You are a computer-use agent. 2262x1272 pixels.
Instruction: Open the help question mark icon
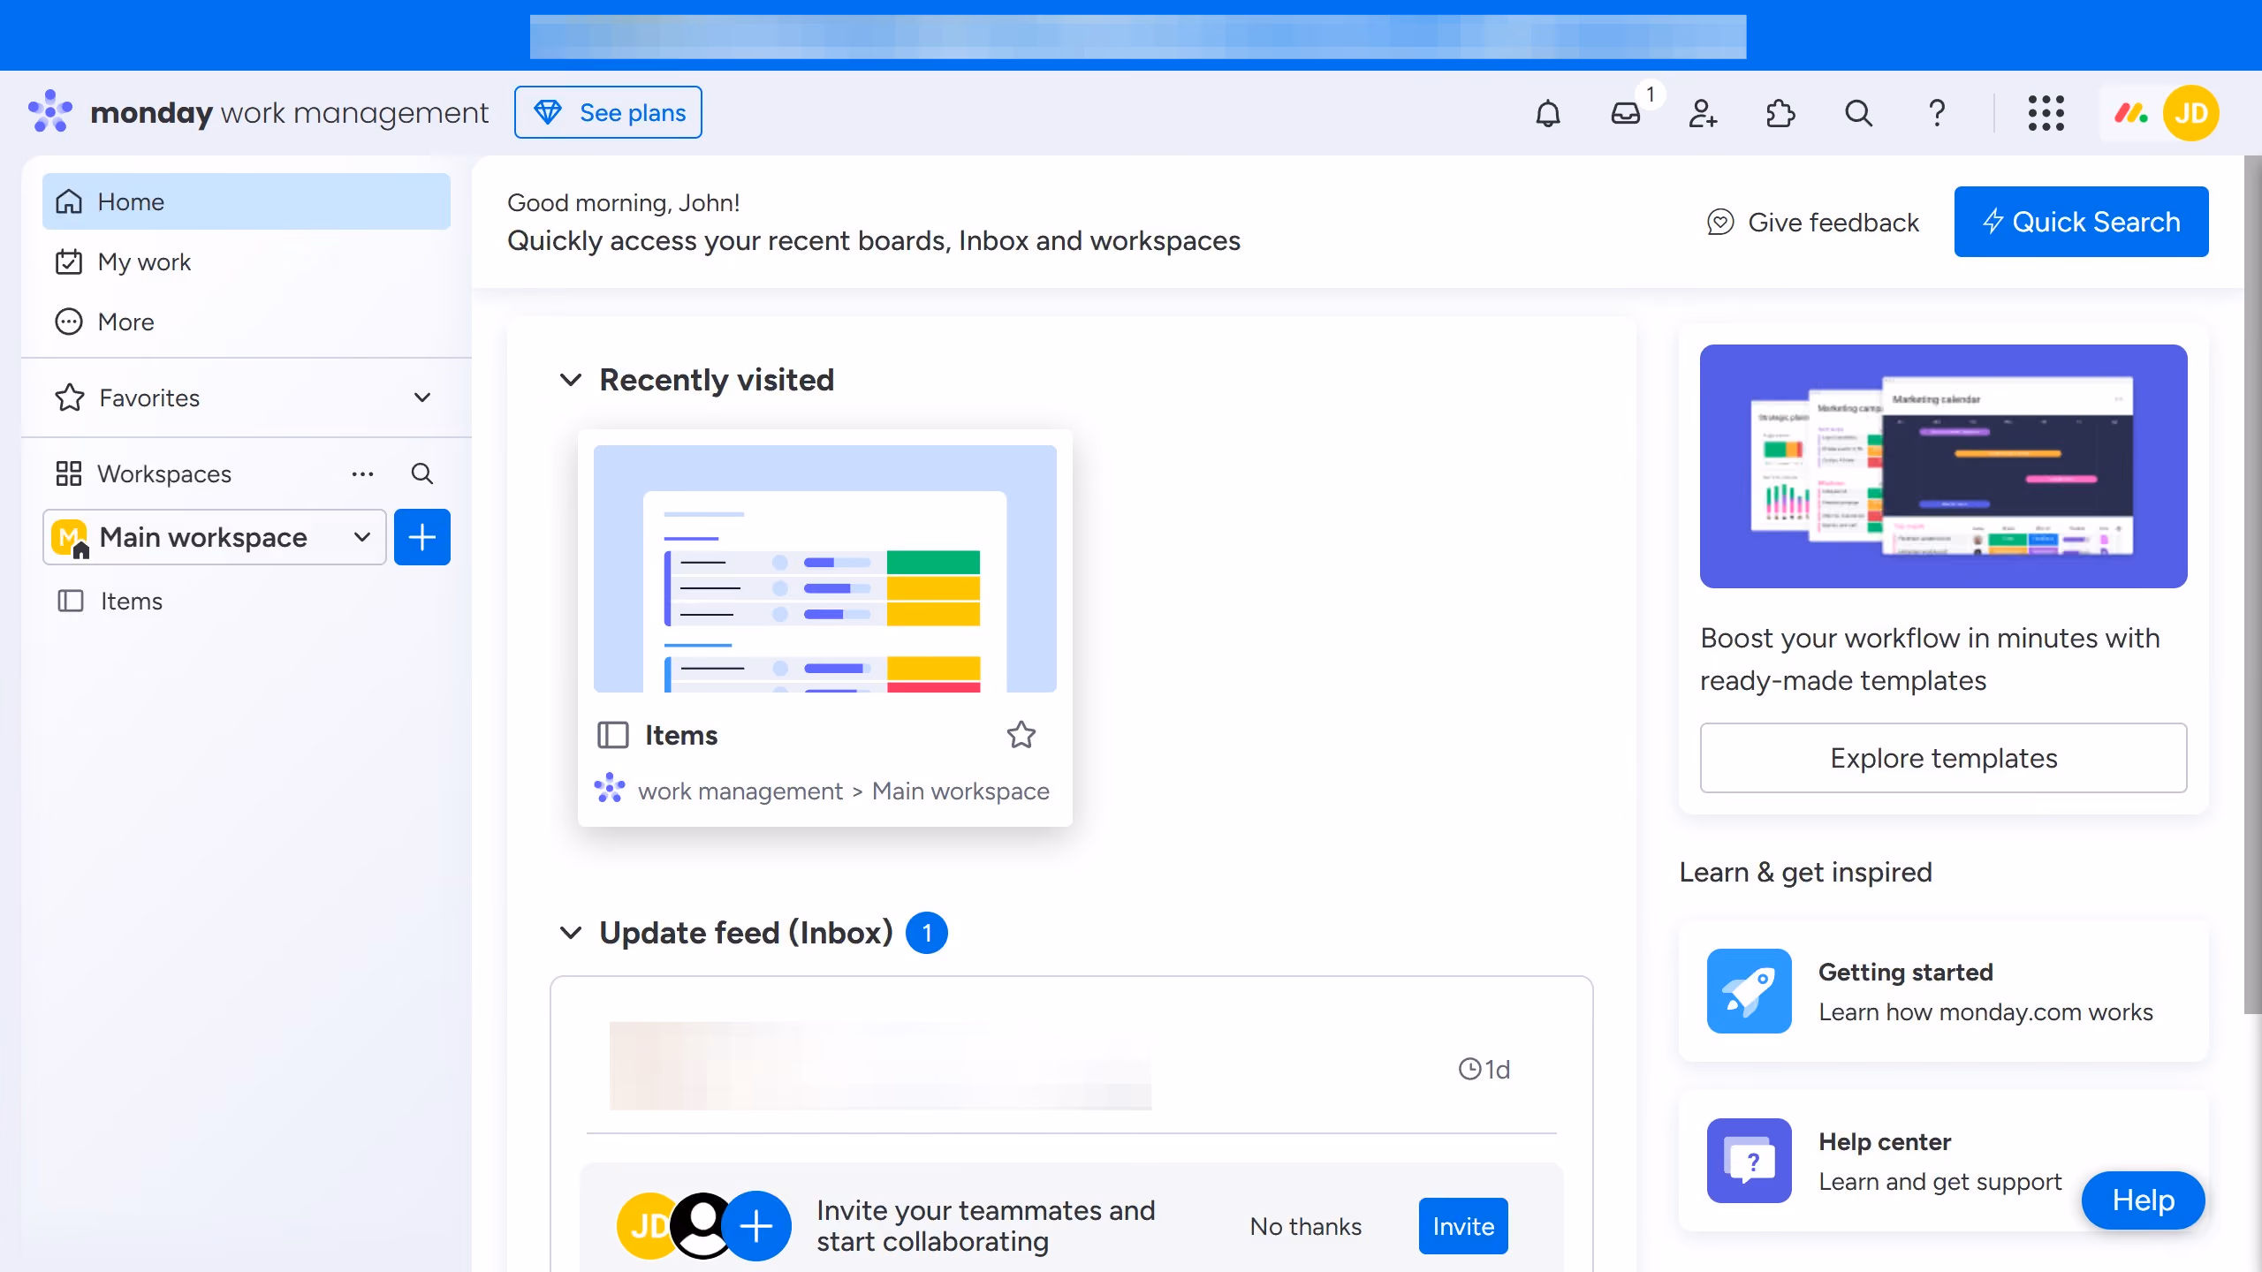(1936, 113)
